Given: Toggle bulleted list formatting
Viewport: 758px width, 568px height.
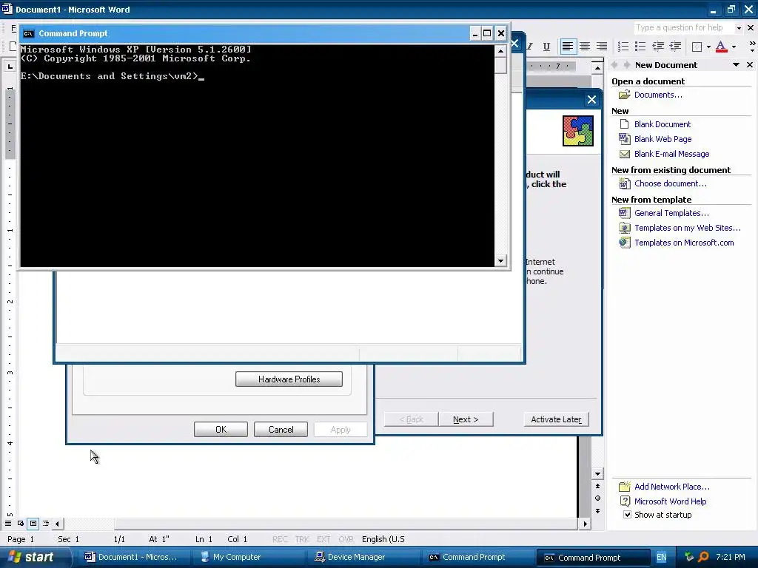Looking at the screenshot, I should [640, 47].
